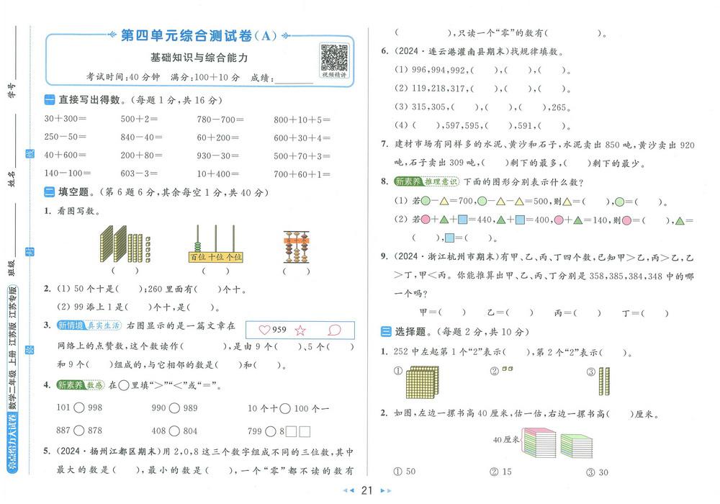The width and height of the screenshot is (720, 504).
Task: Click the star icon in the likes box
Action: point(300,330)
